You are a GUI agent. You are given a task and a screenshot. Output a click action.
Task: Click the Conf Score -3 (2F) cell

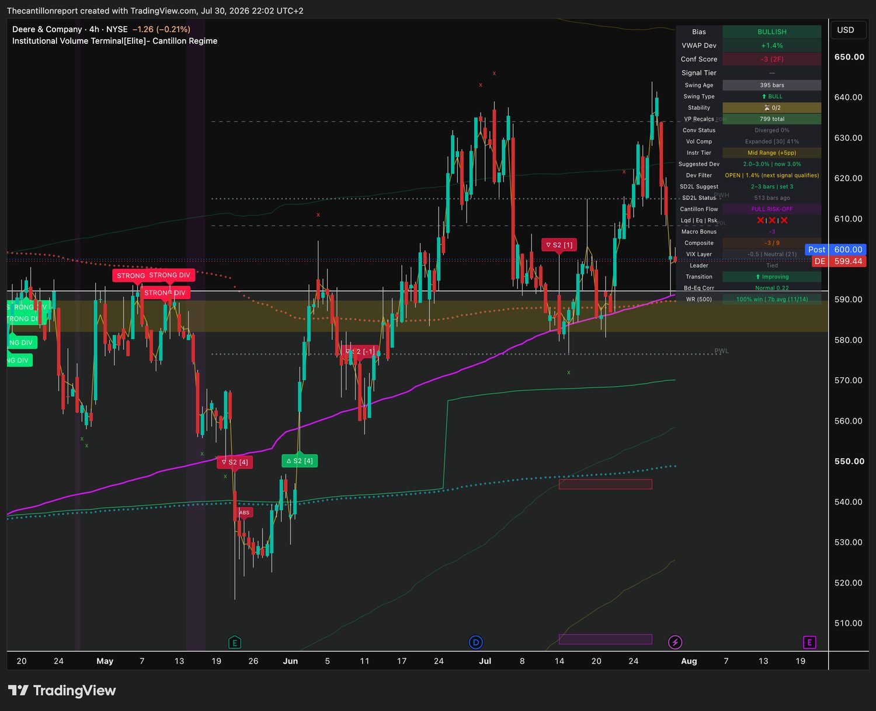pyautogui.click(x=772, y=59)
